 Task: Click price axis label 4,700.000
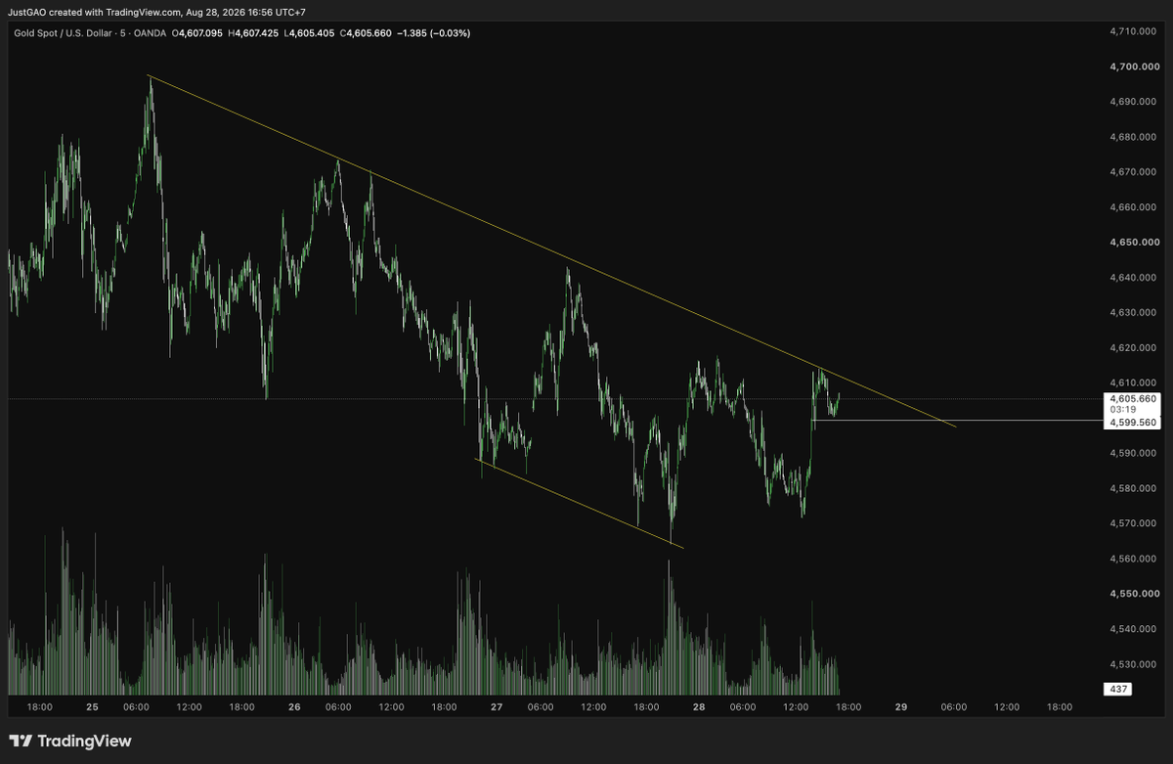pyautogui.click(x=1134, y=67)
